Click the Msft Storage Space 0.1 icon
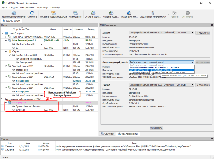 click(10, 41)
